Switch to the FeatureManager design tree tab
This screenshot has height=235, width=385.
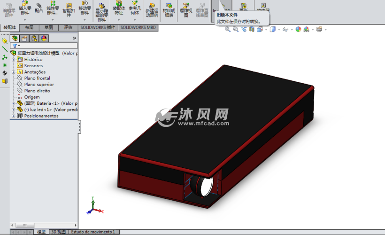(15, 38)
